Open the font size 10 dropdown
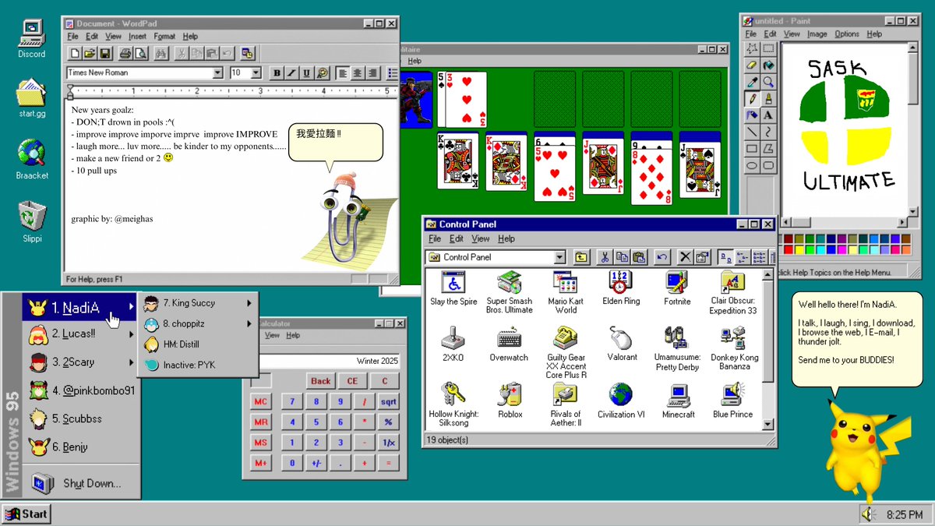The image size is (935, 526). pyautogui.click(x=256, y=72)
